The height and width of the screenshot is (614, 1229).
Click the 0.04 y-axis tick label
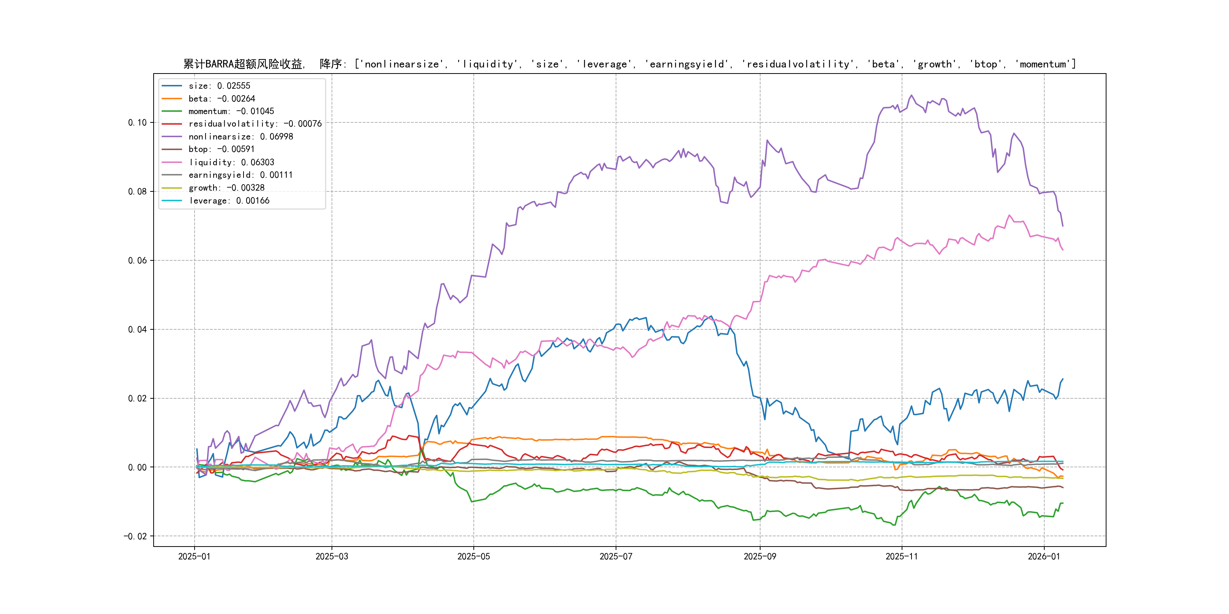click(x=137, y=329)
